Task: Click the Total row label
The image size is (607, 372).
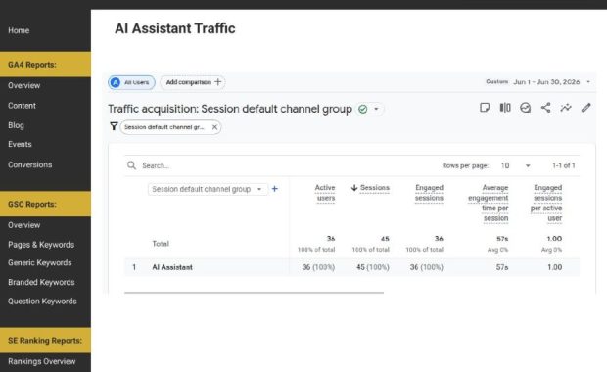Action: coord(161,244)
